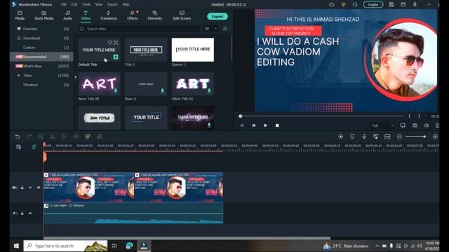
Task: Click the preview playhead scrubber
Action: click(241, 116)
